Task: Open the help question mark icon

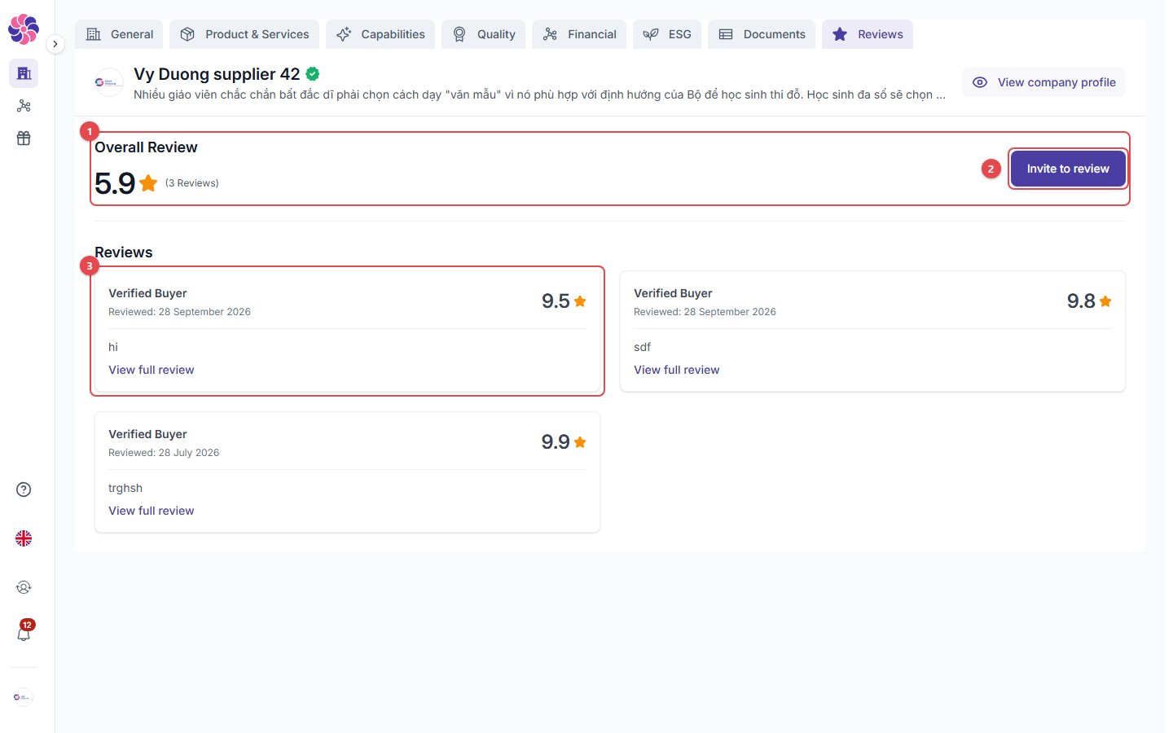Action: point(24,489)
